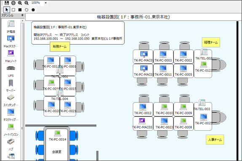Screen dimensions: 242x161
Task: Select Mac notebook TK-PC-MAC03
Action: coord(142,121)
